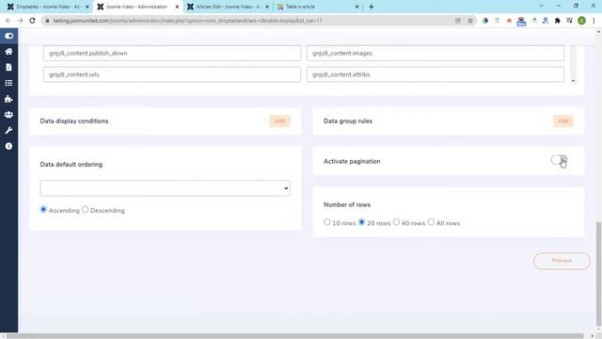Screen dimensions: 602x339
Task: Click the horizontal scrollbar at bottom
Action: [294, 336]
